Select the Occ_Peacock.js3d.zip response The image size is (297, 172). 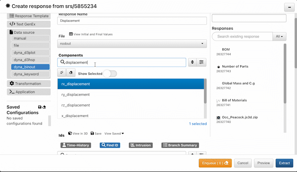(x=240, y=117)
